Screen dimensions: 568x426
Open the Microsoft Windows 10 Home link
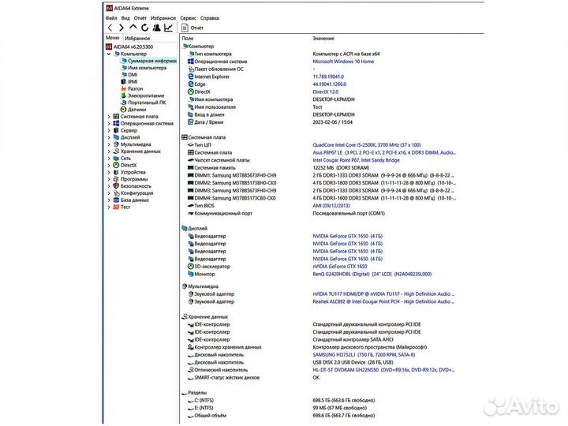[x=343, y=62]
